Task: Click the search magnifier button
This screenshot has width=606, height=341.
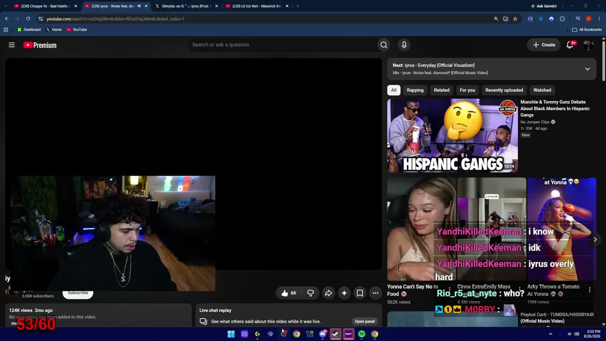Action: coord(383,45)
